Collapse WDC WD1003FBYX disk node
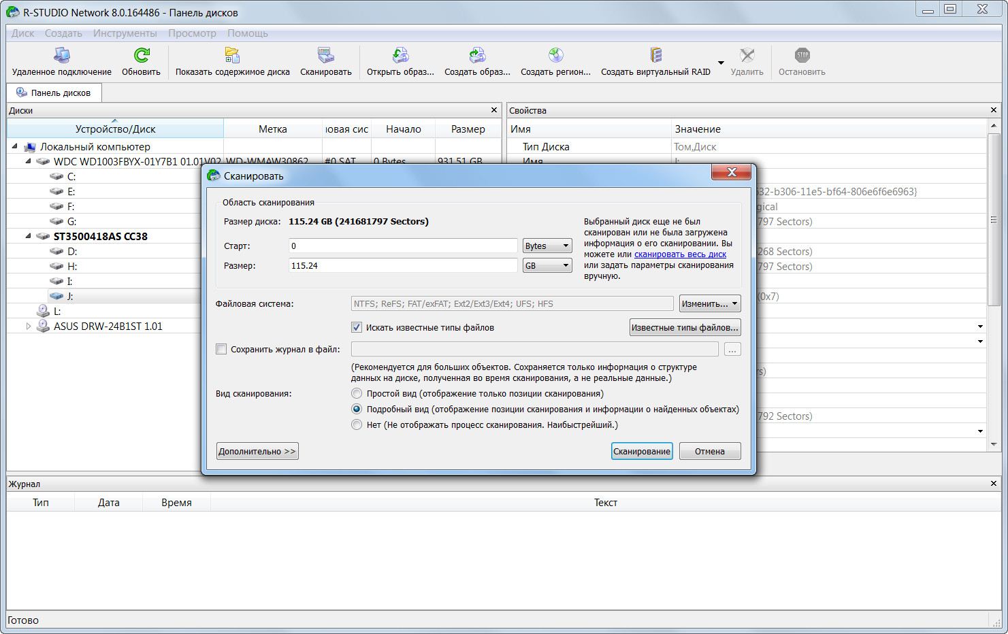Screen dimensions: 1008x634 pos(29,161)
